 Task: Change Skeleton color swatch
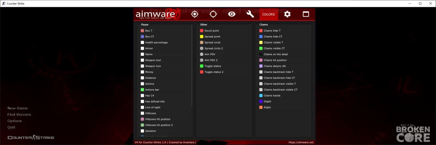[142, 131]
